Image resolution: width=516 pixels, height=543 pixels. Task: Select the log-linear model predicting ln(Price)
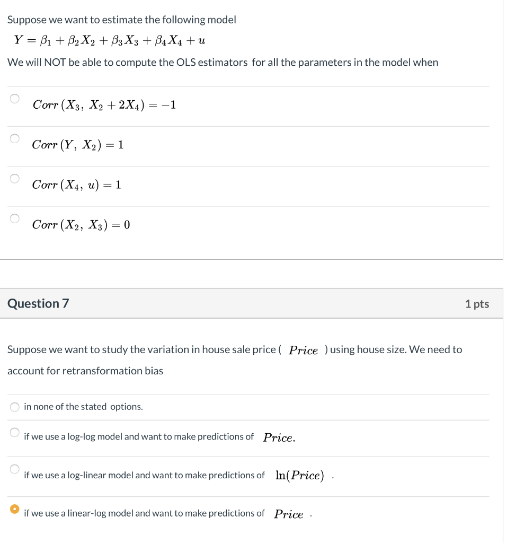(x=14, y=469)
